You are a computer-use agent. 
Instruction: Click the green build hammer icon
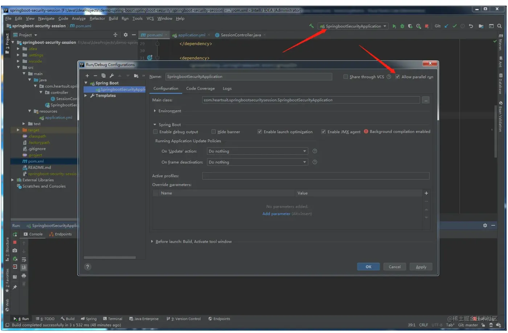pyautogui.click(x=311, y=26)
